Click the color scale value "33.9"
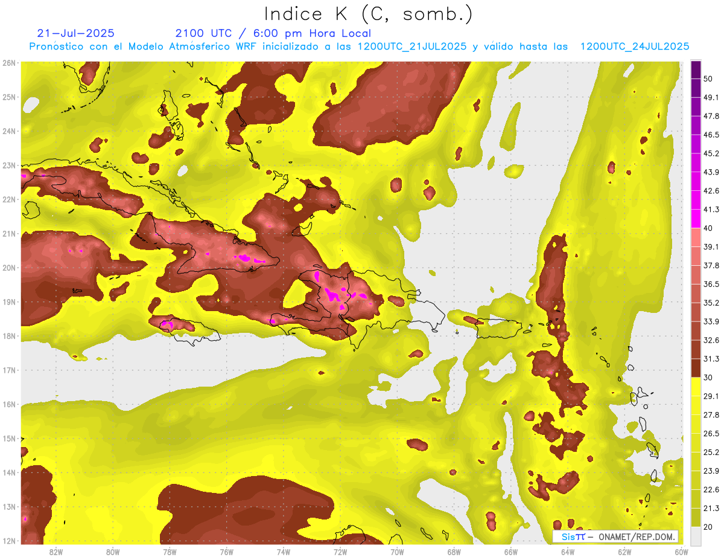This screenshot has width=724, height=560. (711, 321)
